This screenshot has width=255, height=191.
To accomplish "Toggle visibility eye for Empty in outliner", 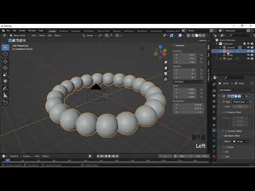I will (x=248, y=55).
